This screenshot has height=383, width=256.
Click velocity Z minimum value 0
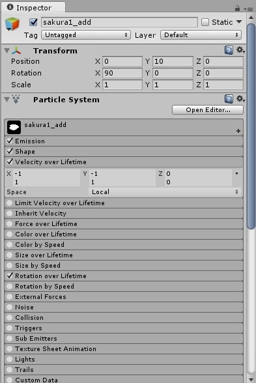coord(198,174)
